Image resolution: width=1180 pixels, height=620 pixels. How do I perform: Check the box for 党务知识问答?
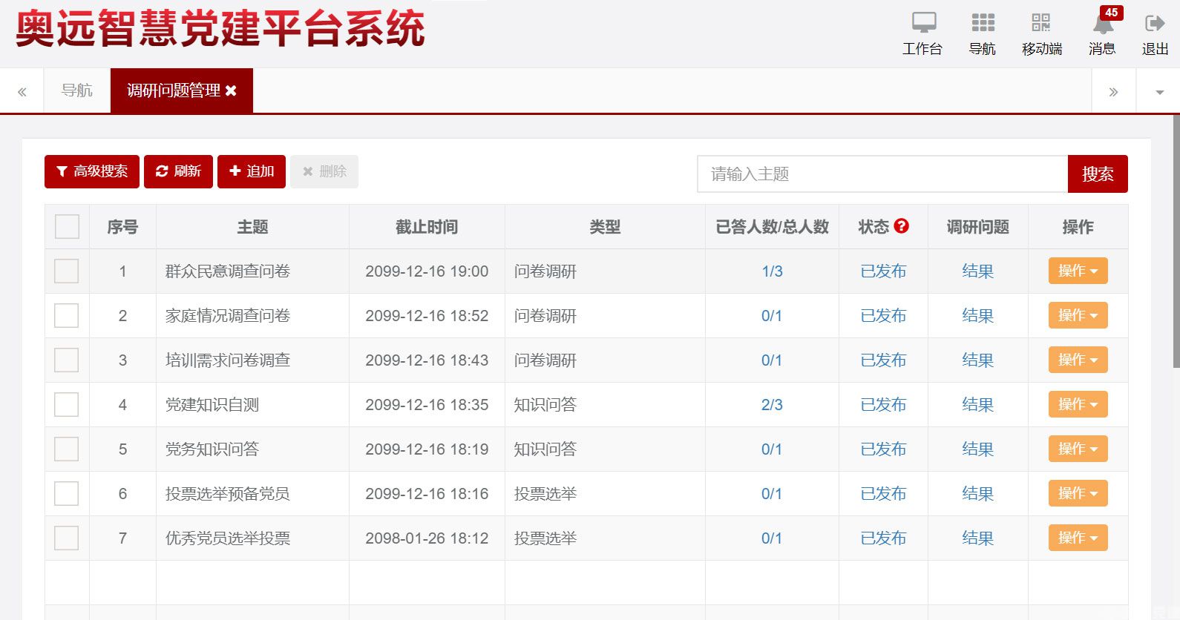click(x=67, y=449)
